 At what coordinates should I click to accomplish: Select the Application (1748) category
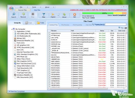point(23,31)
